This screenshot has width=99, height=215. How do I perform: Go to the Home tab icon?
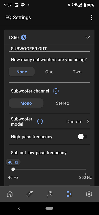click(10, 194)
